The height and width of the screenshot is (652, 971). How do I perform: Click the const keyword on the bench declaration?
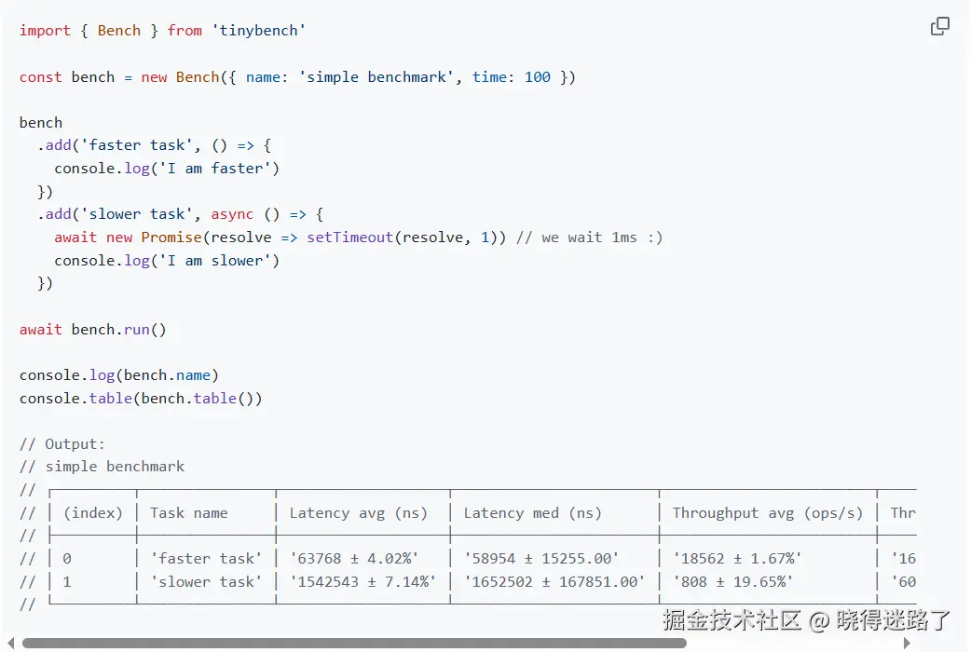(x=41, y=77)
